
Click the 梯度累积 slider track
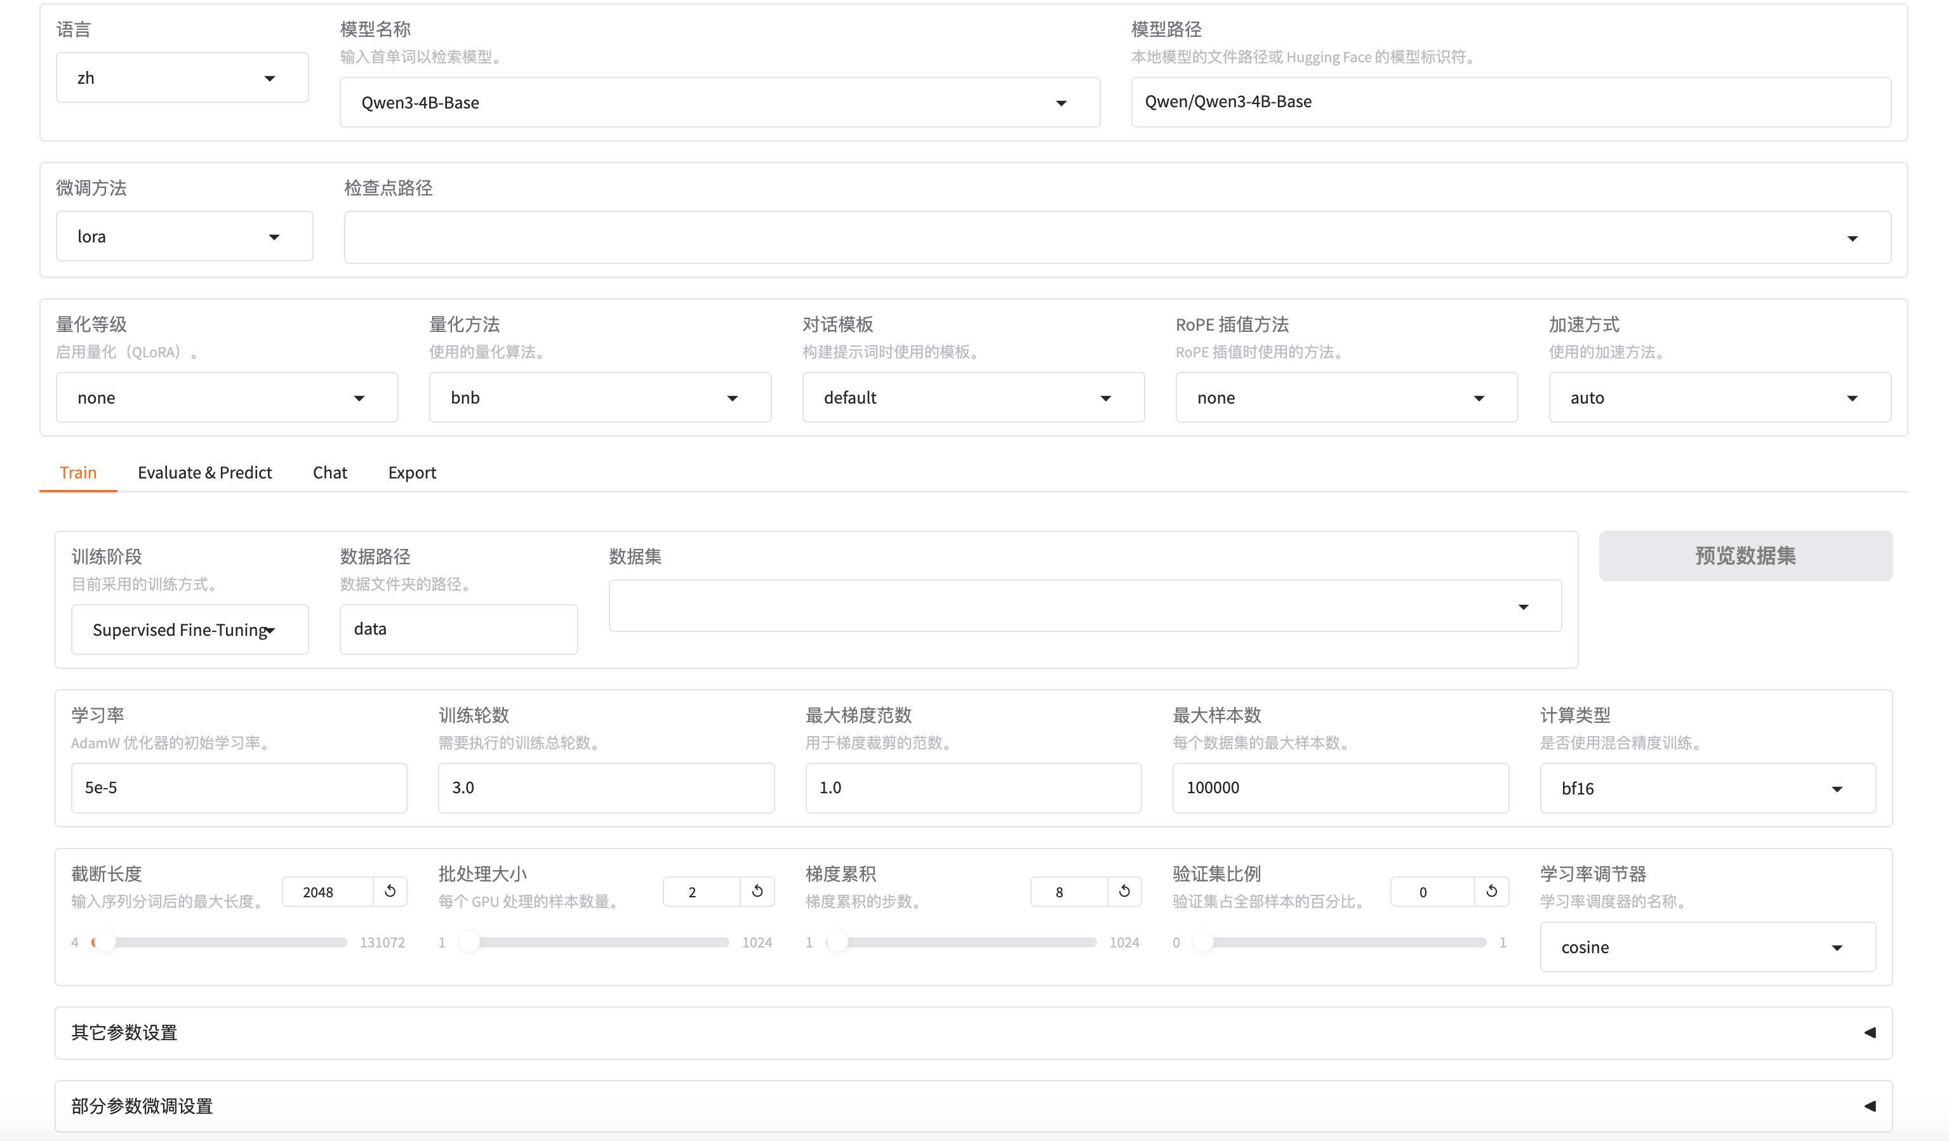click(x=961, y=942)
